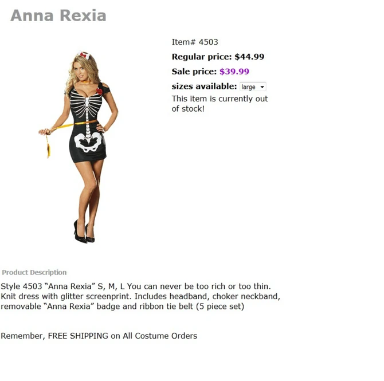The width and height of the screenshot is (384, 381).
Task: Click the Style 4503 description paragraph
Action: [x=140, y=296]
